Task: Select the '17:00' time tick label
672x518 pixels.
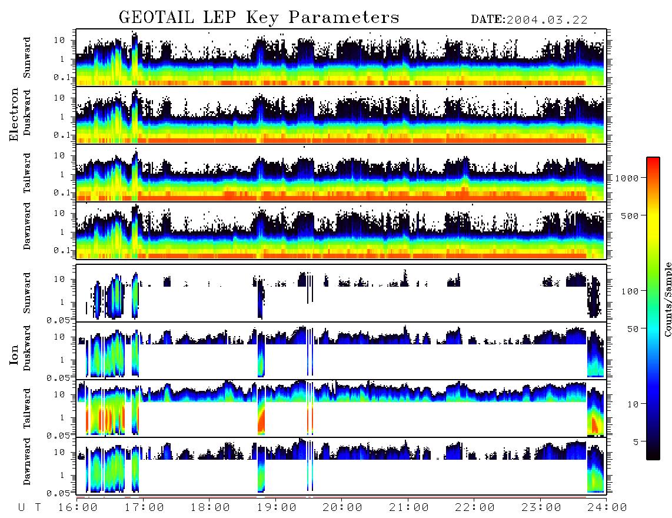Action: (x=144, y=507)
